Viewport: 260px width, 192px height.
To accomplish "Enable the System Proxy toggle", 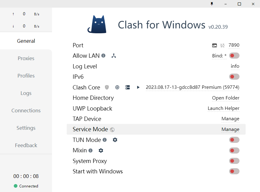I will [234, 161].
